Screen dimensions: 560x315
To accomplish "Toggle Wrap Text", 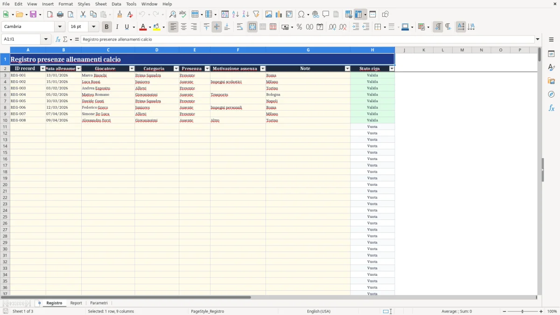I will [240, 27].
